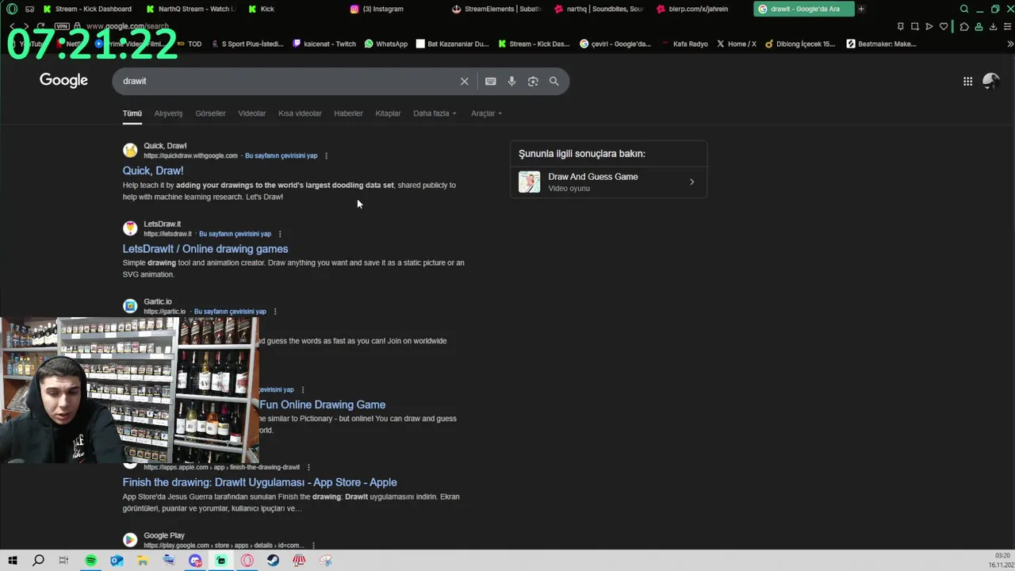Open three-dot menu of apps.apple.com result
The width and height of the screenshot is (1015, 571).
pyautogui.click(x=308, y=468)
